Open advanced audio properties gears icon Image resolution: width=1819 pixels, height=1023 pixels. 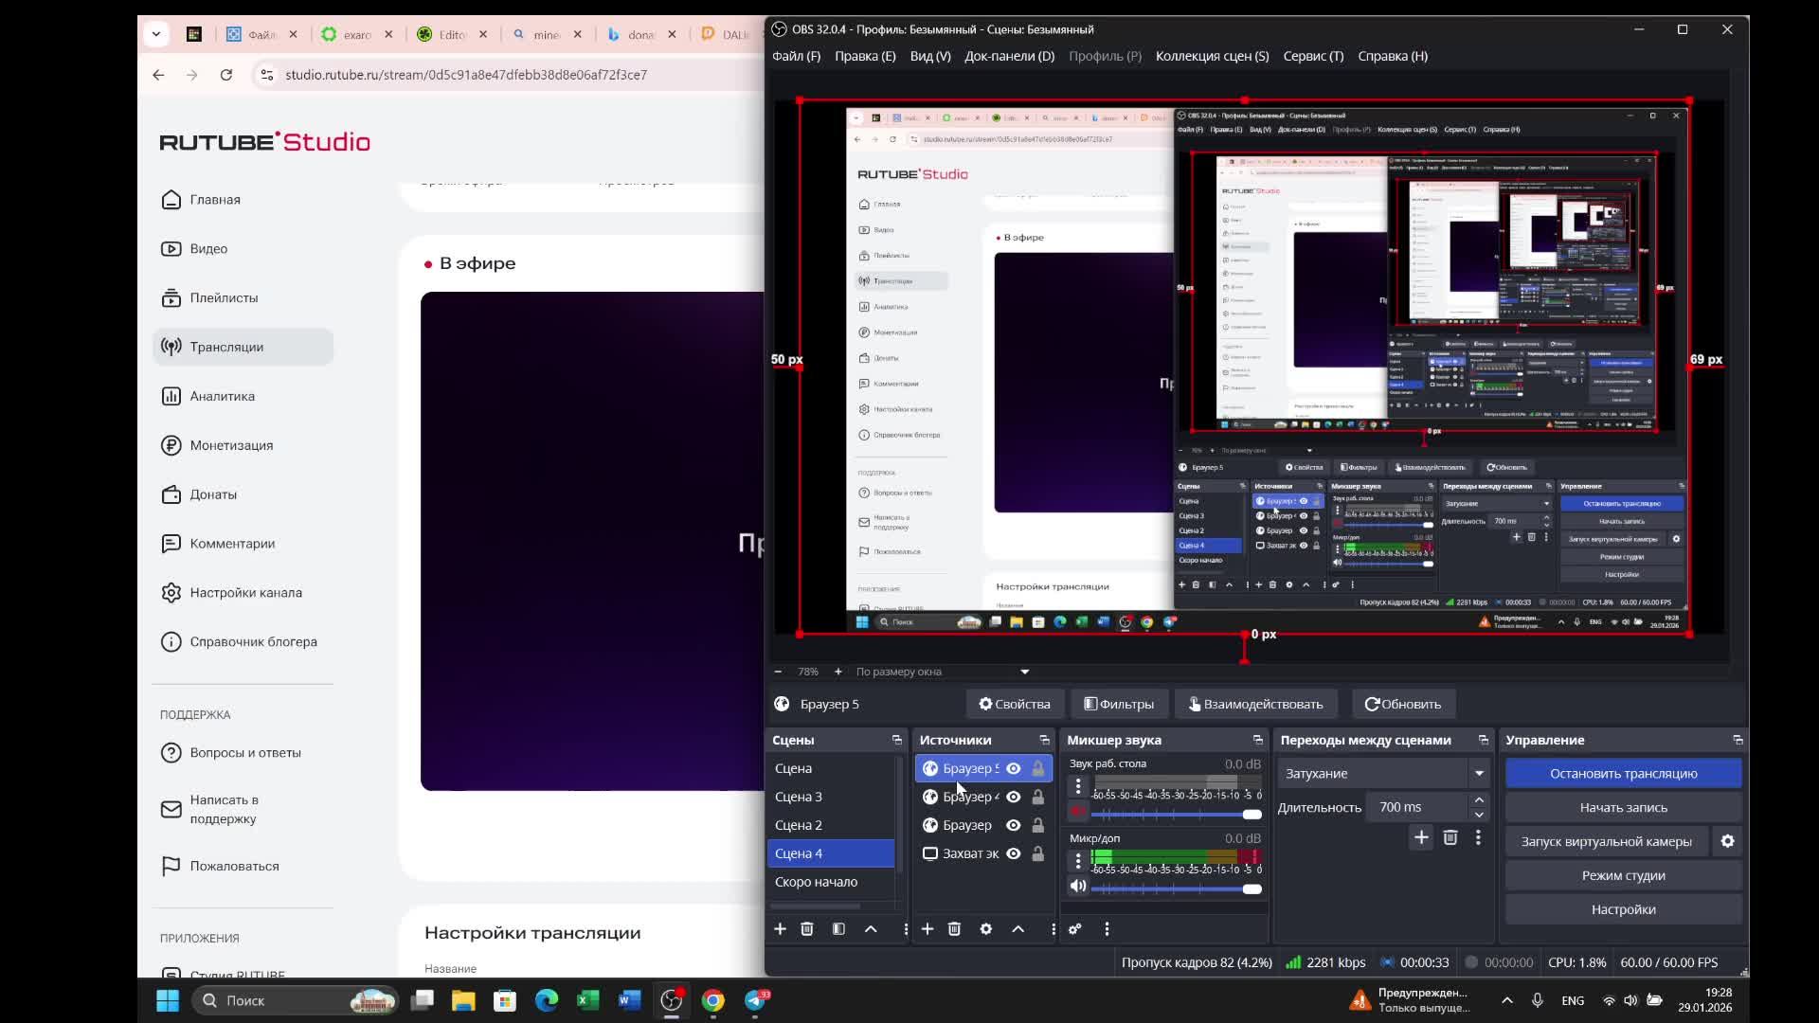coord(1075,929)
